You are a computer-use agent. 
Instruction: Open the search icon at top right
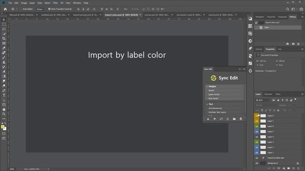coord(288,9)
